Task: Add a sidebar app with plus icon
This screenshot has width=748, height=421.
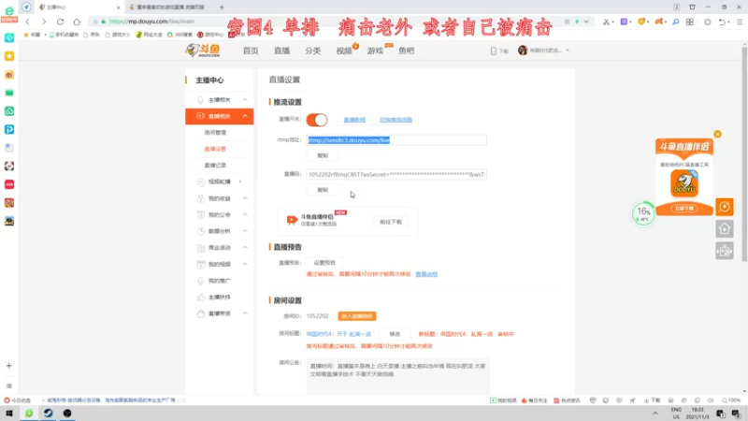Action: tap(9, 366)
